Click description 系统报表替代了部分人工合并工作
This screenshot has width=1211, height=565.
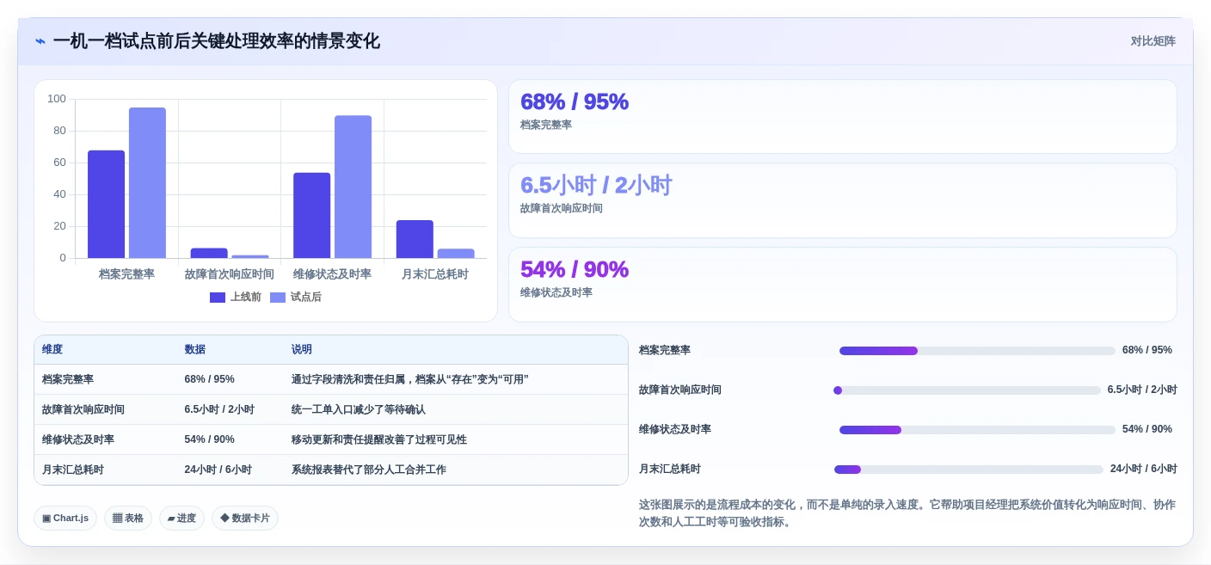pyautogui.click(x=368, y=470)
